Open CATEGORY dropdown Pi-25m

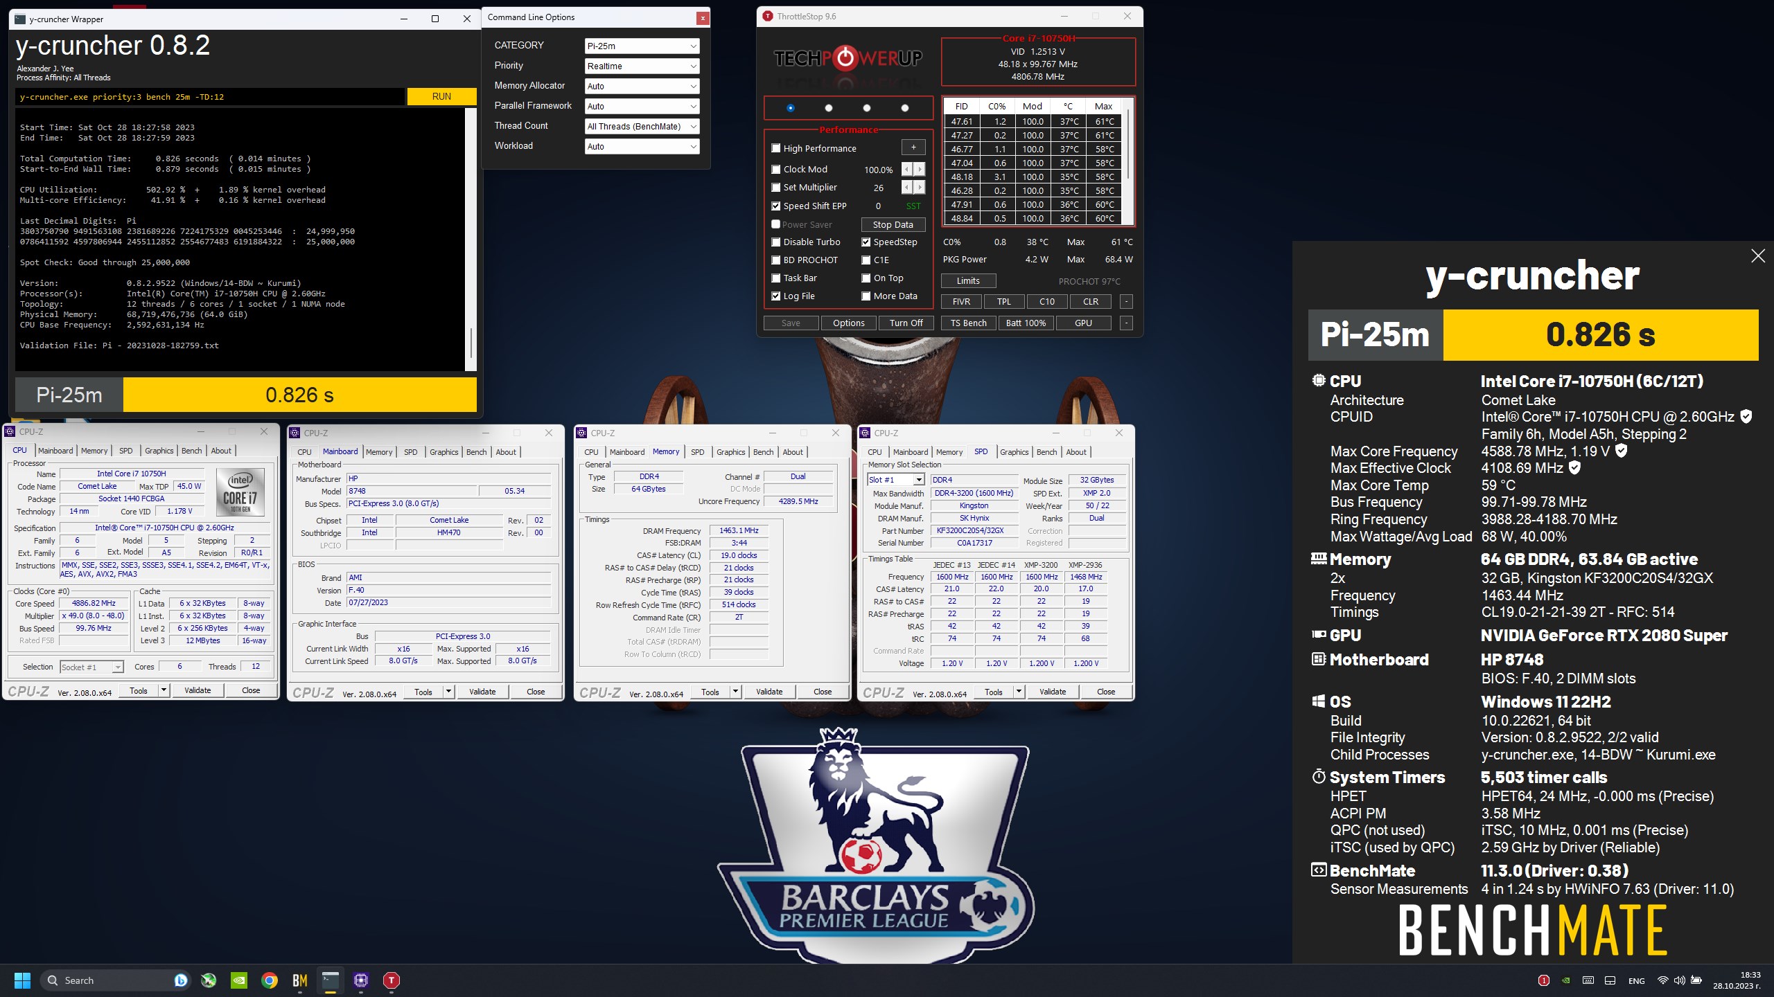tap(642, 46)
